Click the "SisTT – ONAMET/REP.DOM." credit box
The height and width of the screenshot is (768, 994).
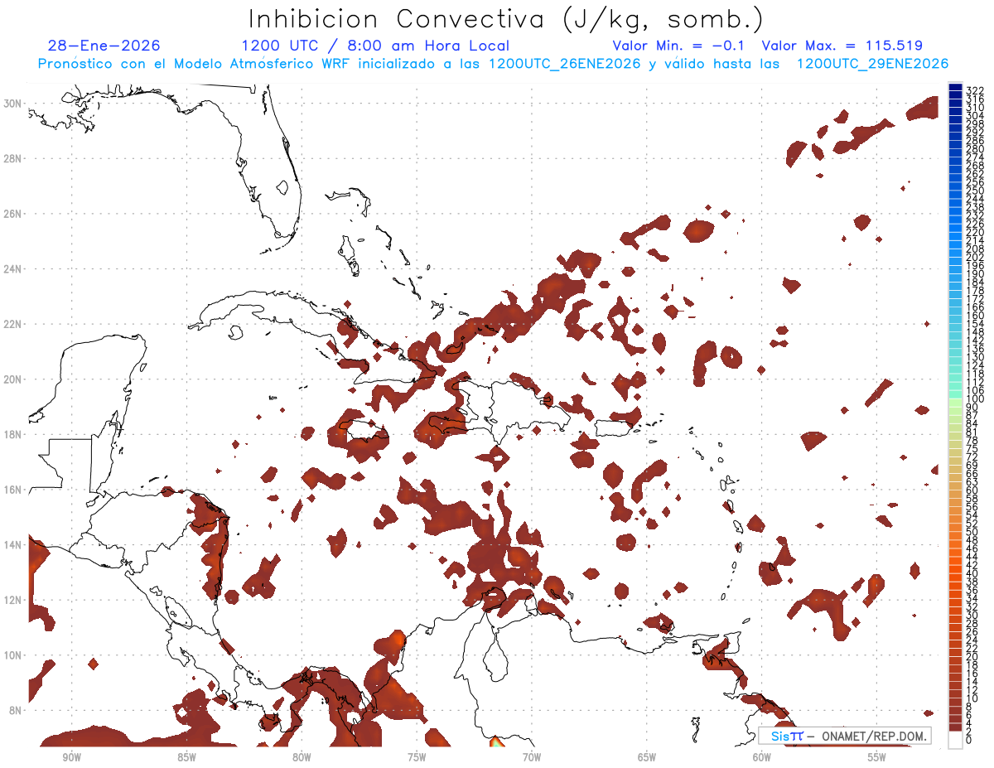(x=844, y=736)
